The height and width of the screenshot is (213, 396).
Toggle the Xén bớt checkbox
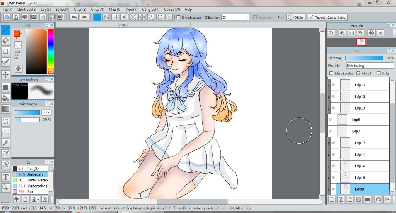358,73
